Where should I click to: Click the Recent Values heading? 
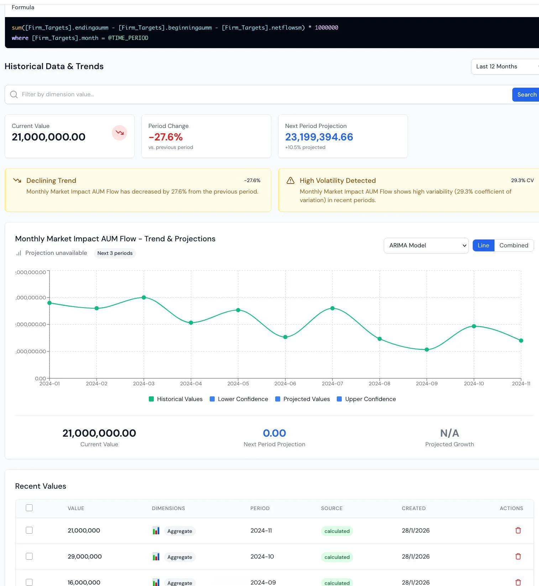pos(41,486)
